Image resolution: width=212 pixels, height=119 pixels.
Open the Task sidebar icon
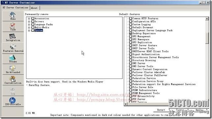(13, 27)
